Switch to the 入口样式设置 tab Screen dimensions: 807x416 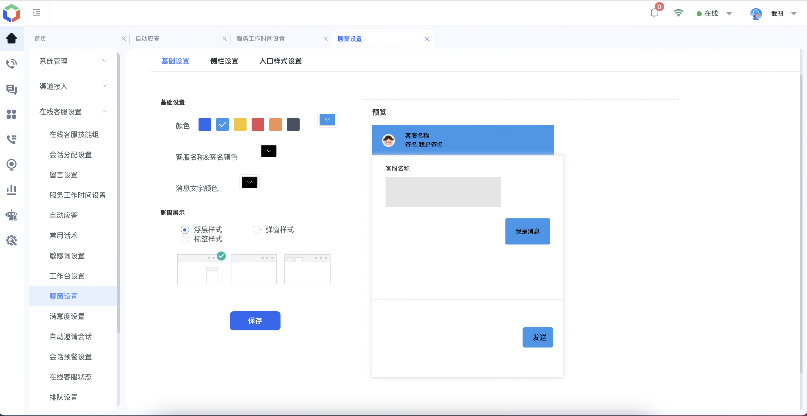[x=281, y=61]
